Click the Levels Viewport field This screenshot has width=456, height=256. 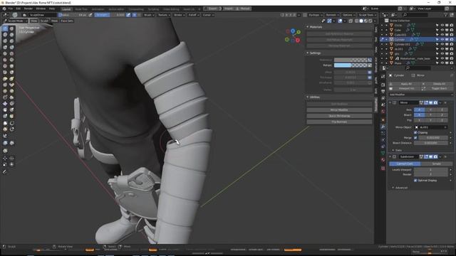(431, 170)
